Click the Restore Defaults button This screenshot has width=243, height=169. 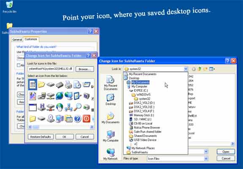click(41, 137)
